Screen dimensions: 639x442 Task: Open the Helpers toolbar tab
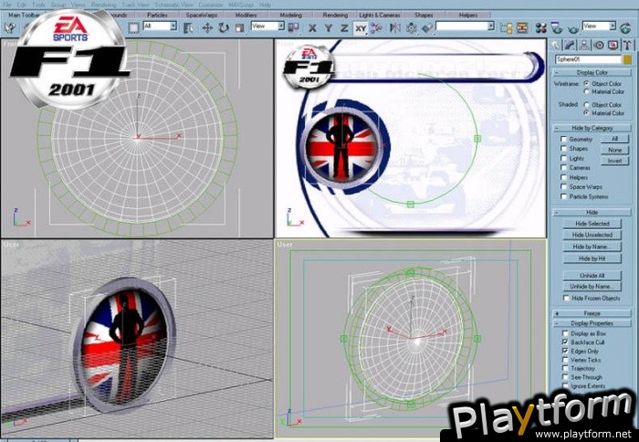pos(468,16)
